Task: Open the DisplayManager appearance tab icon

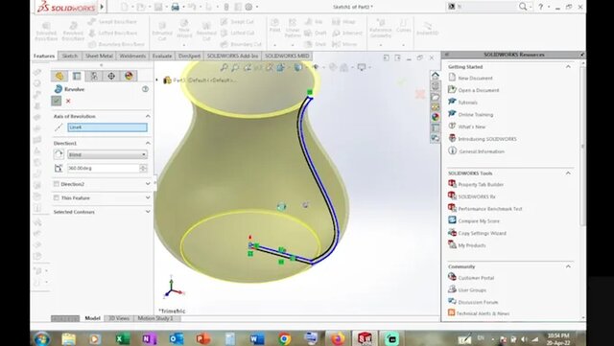Action: tap(129, 76)
